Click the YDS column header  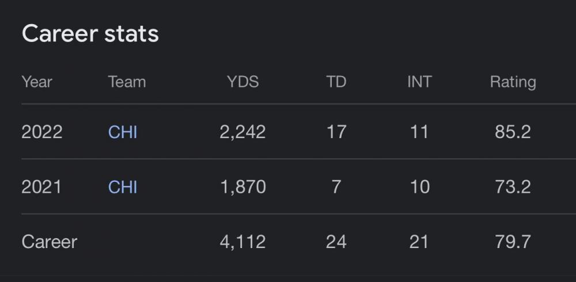pos(242,82)
